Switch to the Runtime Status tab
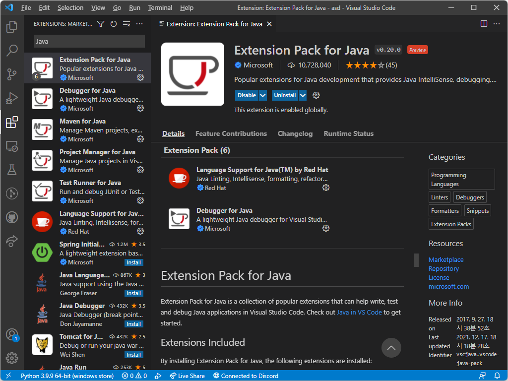This screenshot has width=508, height=381. point(349,133)
